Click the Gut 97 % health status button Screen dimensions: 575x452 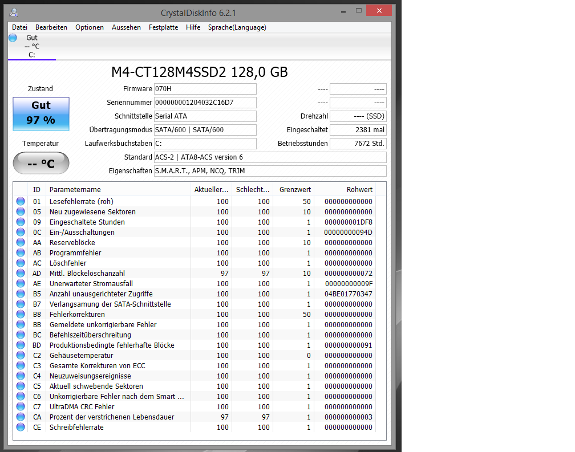[41, 114]
